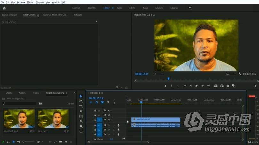Switch to Assembly workspace
259x145 pixels.
pos(91,8)
